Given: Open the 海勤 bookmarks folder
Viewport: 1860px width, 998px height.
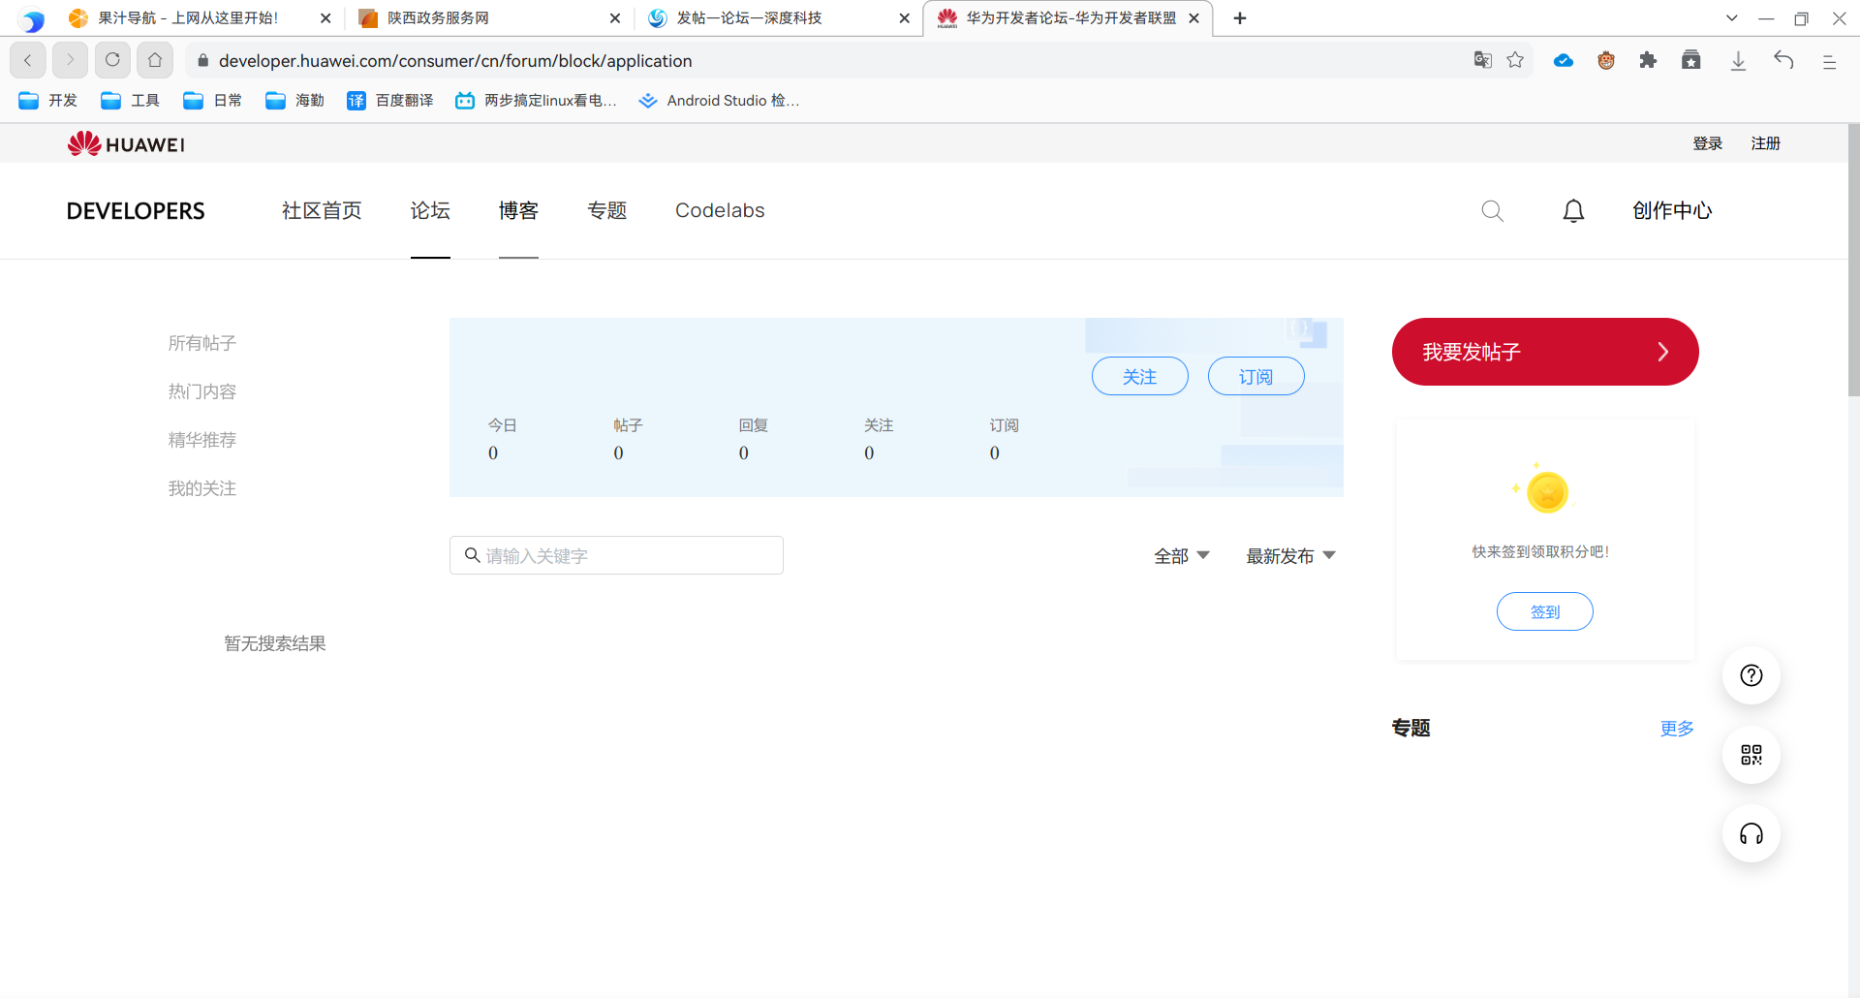Looking at the screenshot, I should pyautogui.click(x=295, y=101).
